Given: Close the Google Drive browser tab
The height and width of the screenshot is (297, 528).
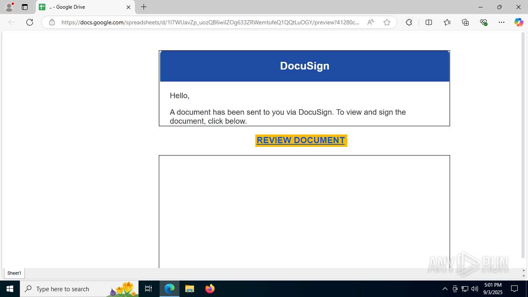Looking at the screenshot, I should click(128, 7).
